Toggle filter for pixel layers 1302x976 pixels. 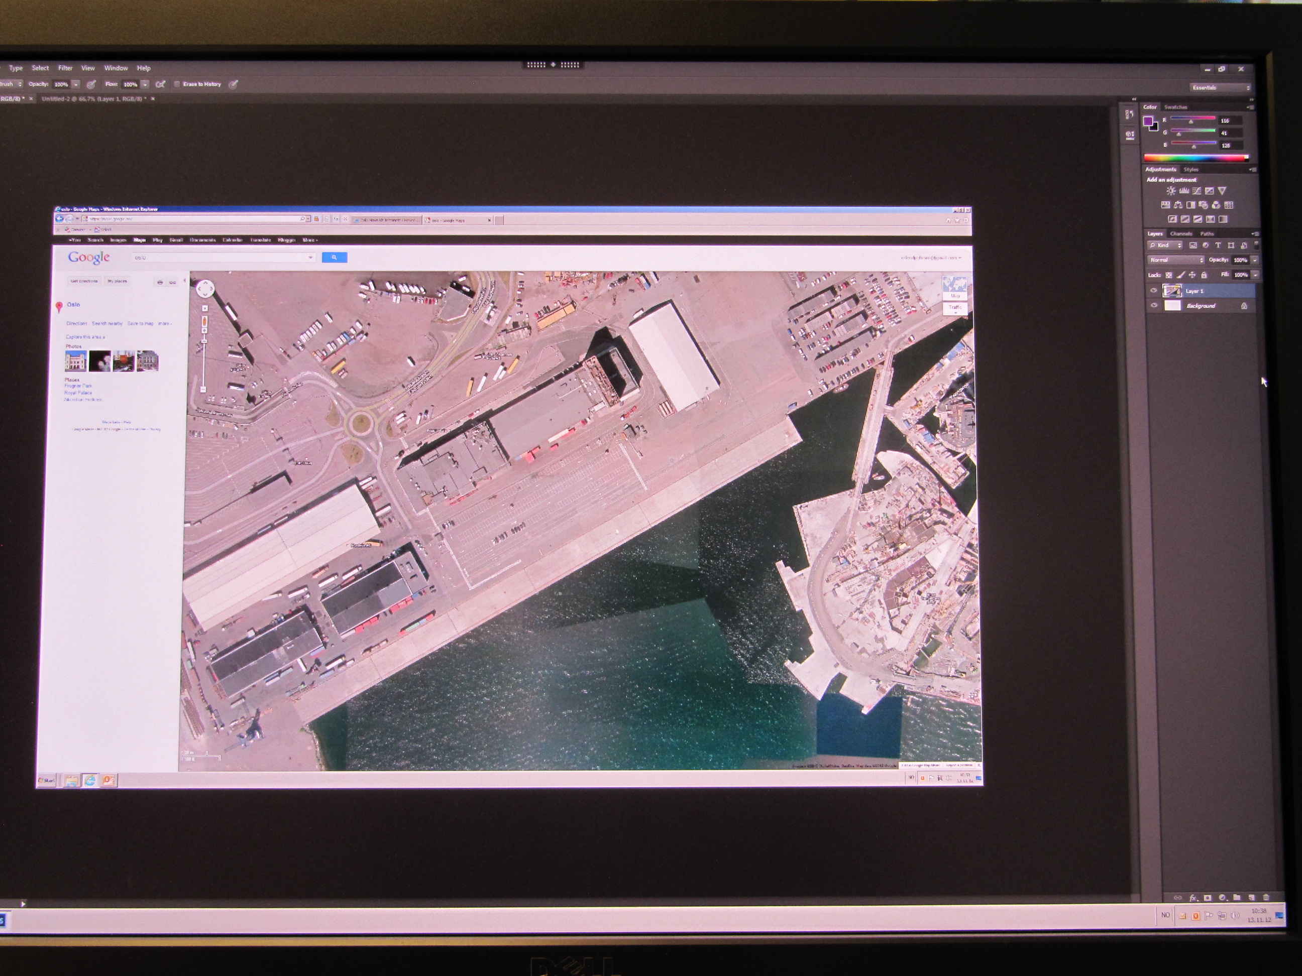pos(1193,246)
